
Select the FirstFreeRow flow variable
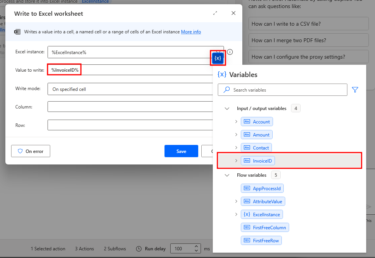click(261, 240)
